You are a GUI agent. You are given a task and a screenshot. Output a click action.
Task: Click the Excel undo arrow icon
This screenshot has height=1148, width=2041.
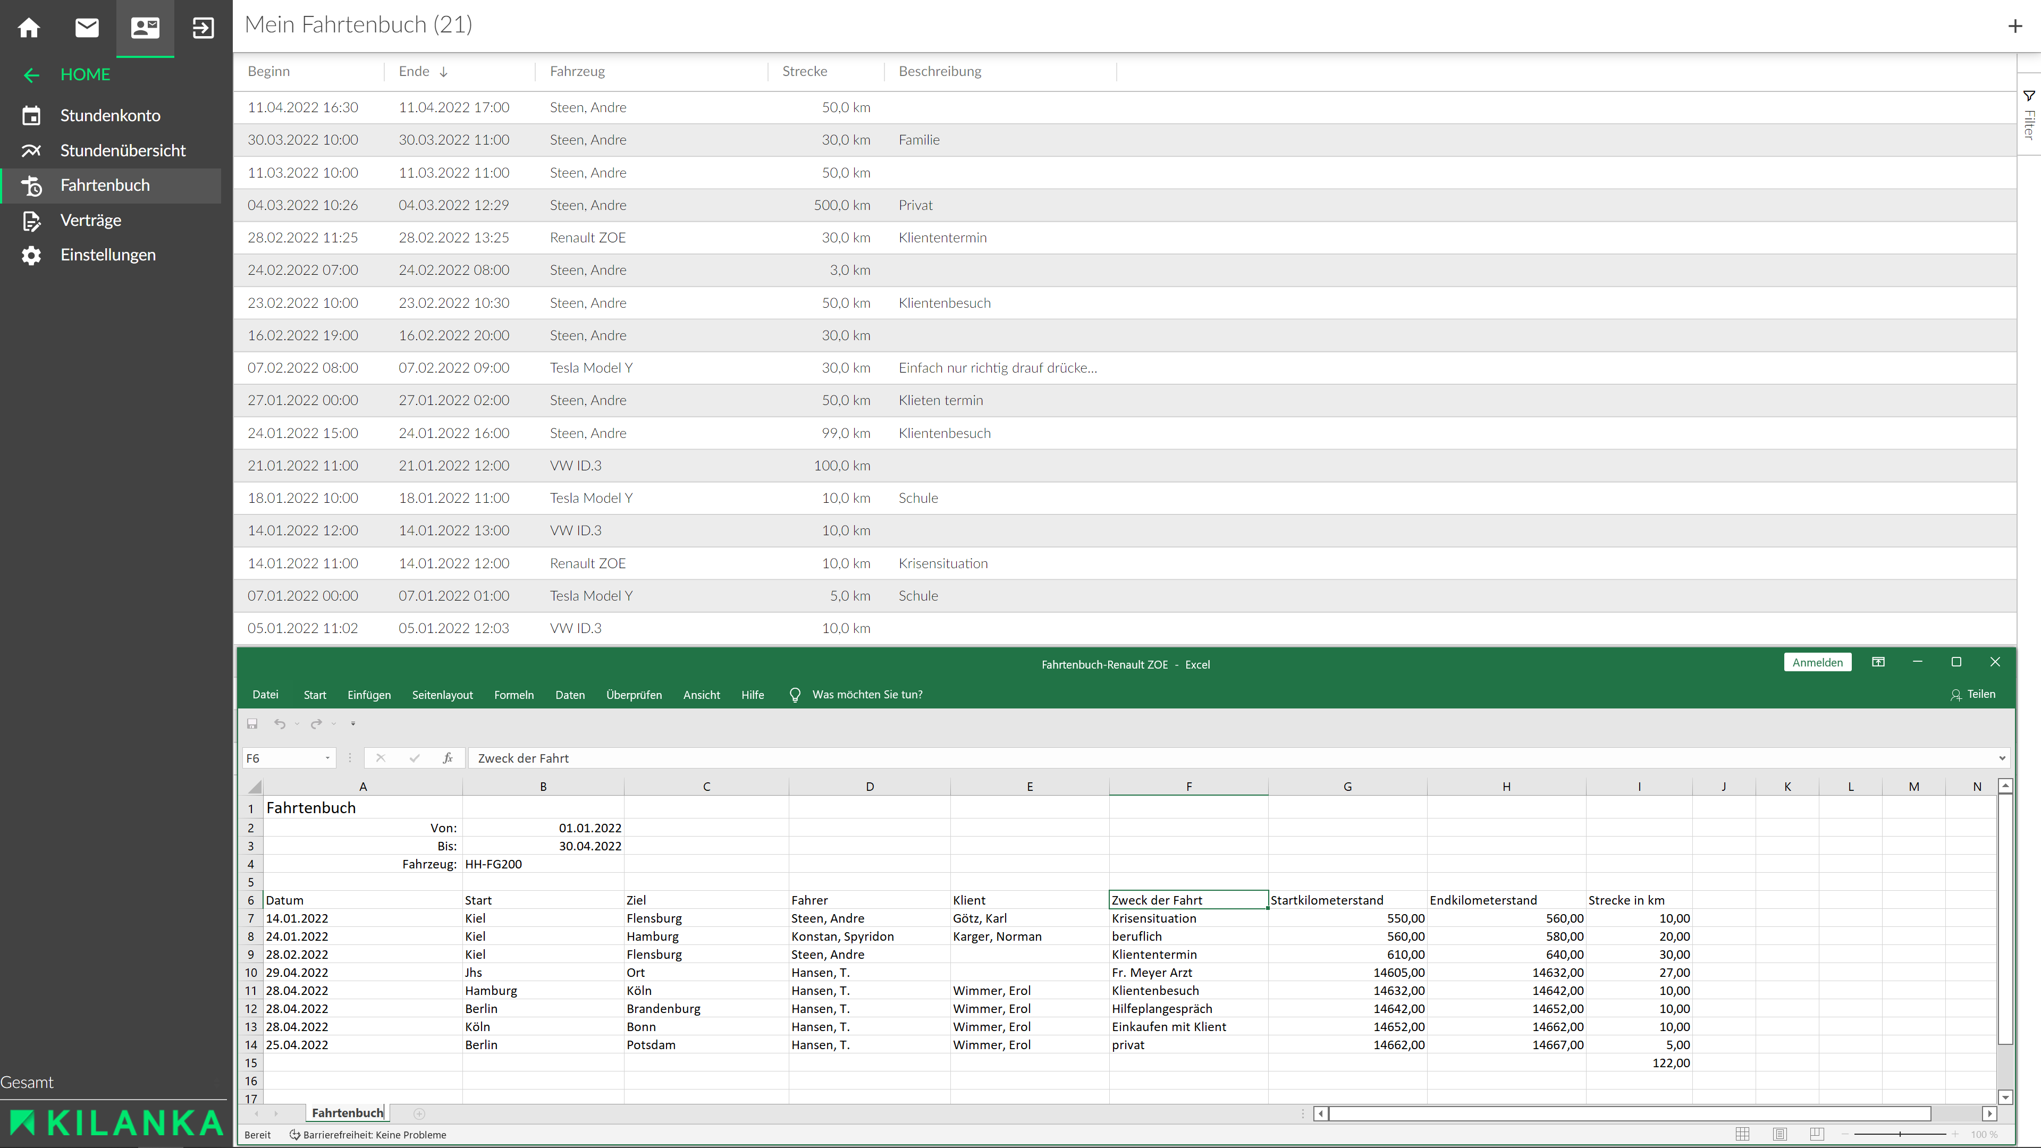279,723
